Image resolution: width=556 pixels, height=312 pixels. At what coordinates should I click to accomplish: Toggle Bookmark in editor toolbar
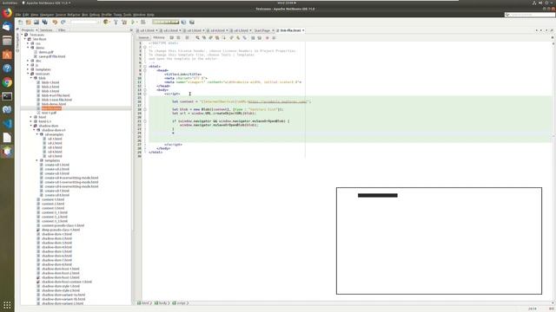click(245, 37)
